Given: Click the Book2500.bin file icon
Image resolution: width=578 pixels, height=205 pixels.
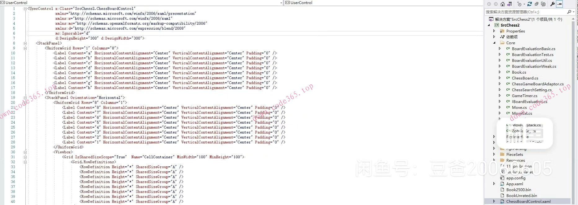Looking at the screenshot, I should [502, 190].
